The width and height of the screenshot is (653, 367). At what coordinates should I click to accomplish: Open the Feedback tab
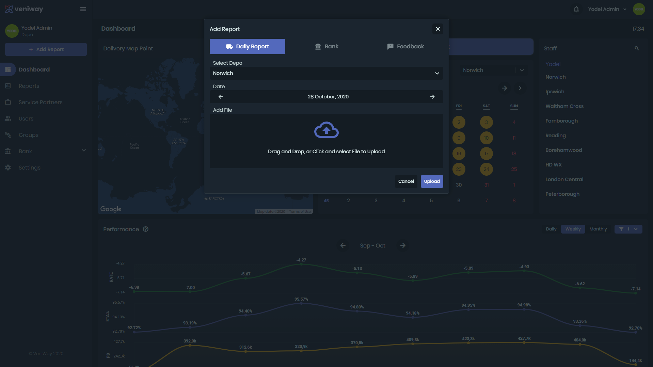(x=405, y=47)
